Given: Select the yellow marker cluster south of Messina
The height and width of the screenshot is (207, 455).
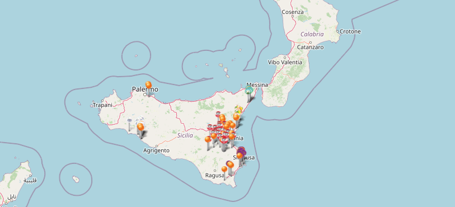Looking at the screenshot, I should (238, 110).
